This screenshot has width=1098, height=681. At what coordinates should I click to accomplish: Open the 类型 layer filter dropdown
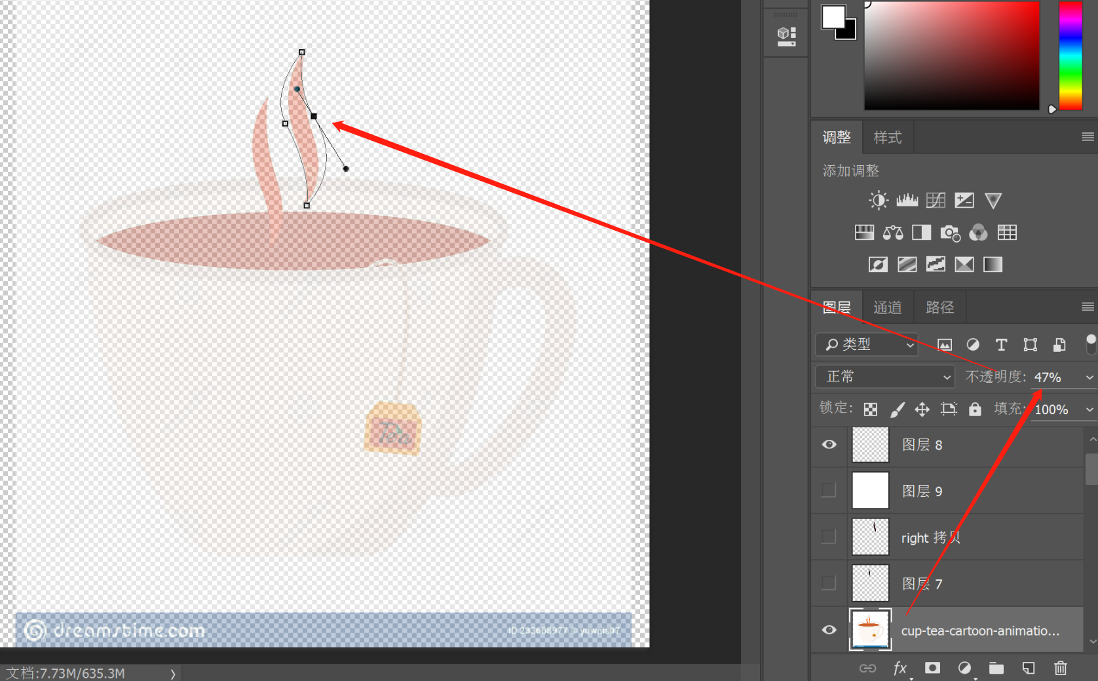pyautogui.click(x=866, y=344)
